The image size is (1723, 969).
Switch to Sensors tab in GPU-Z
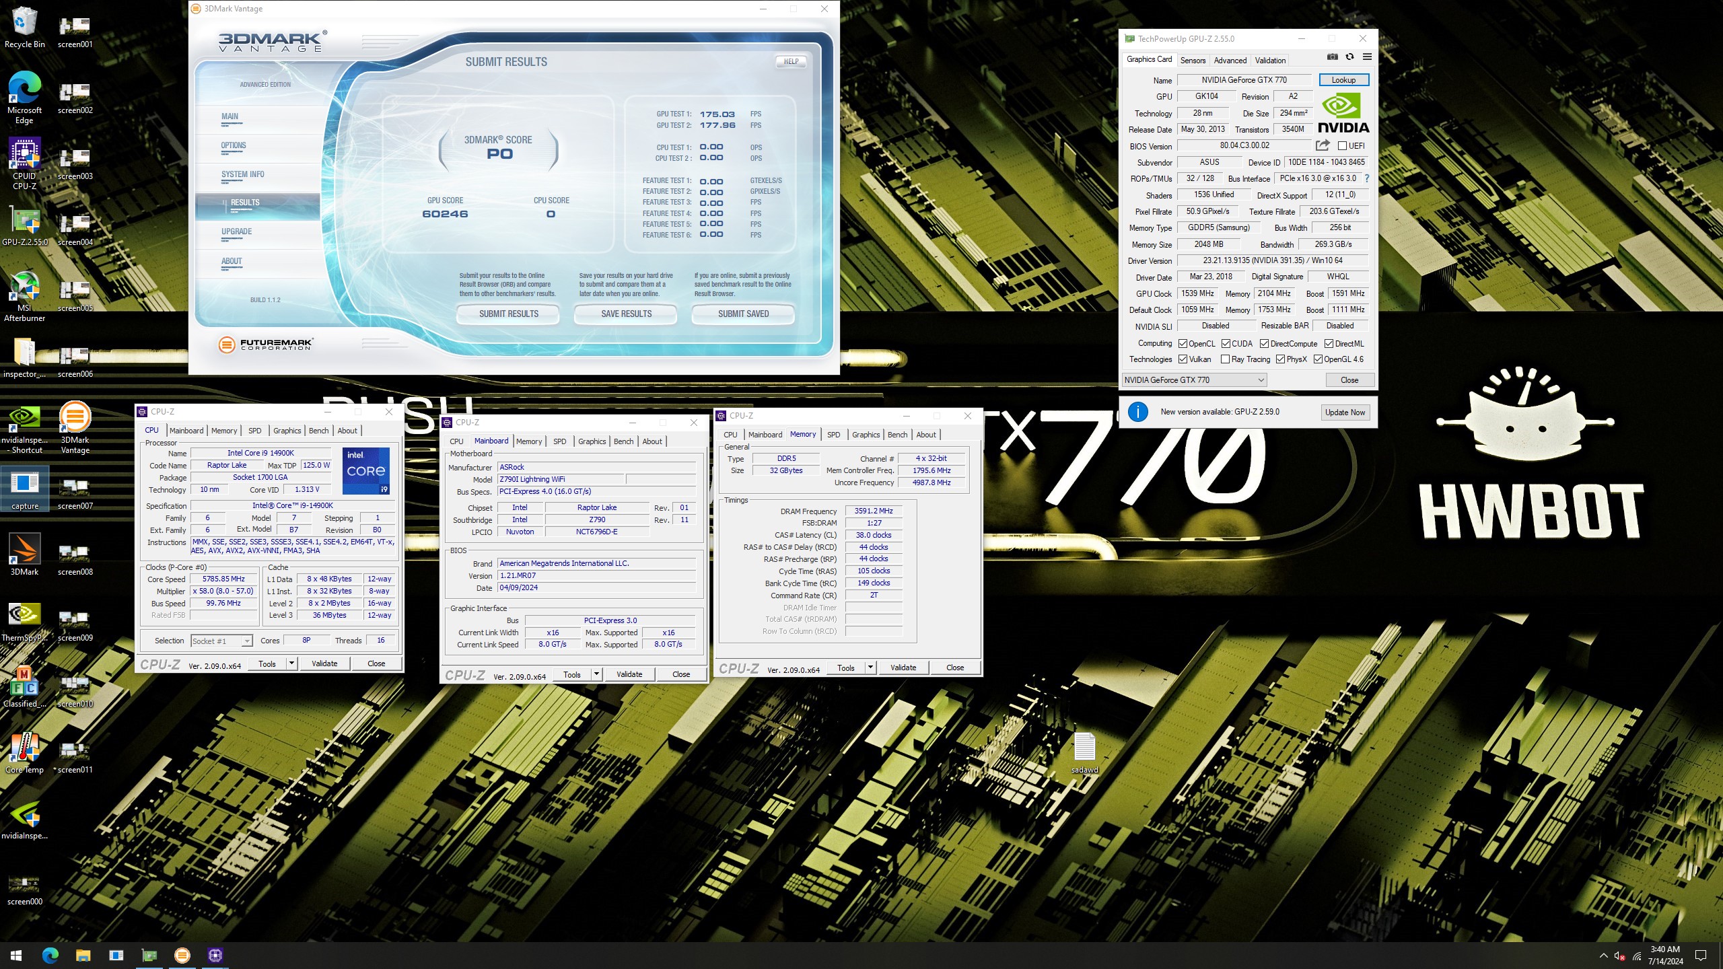pyautogui.click(x=1193, y=60)
